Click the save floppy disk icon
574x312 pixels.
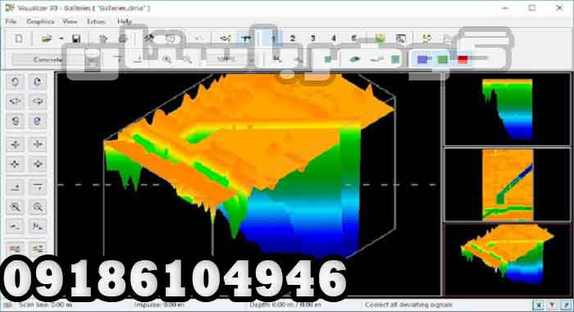point(76,39)
